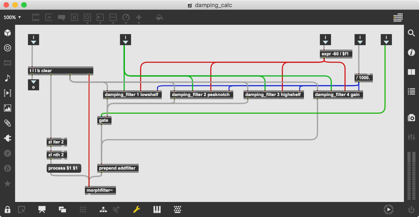
Task: Open the objects cube browser
Action: (8, 33)
